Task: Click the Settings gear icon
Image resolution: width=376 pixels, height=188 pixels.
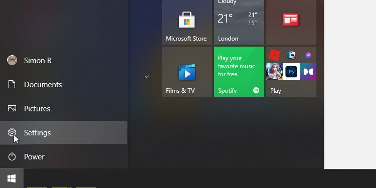Action: click(x=12, y=132)
